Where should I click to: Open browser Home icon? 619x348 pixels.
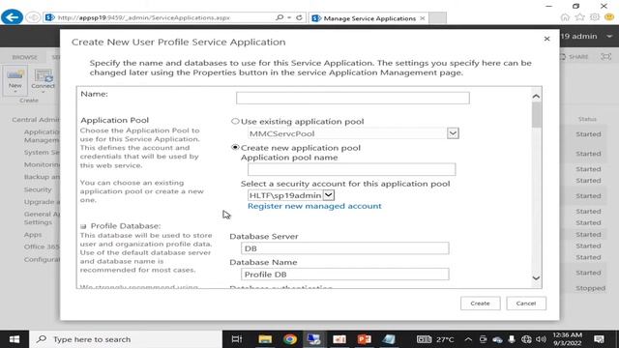pyautogui.click(x=565, y=16)
